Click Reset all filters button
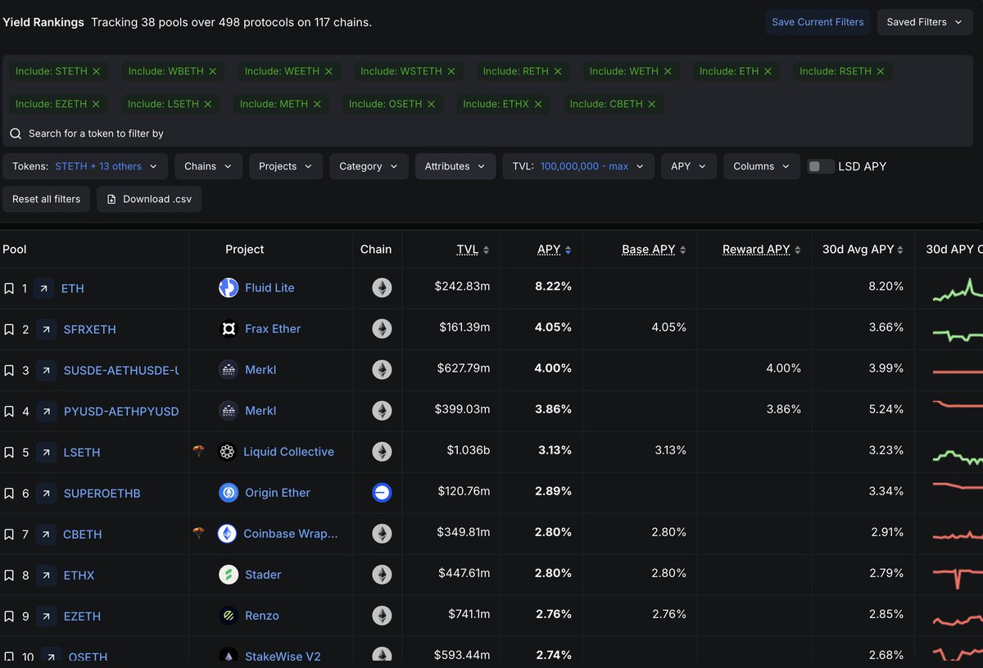Viewport: 983px width, 668px height. point(47,199)
